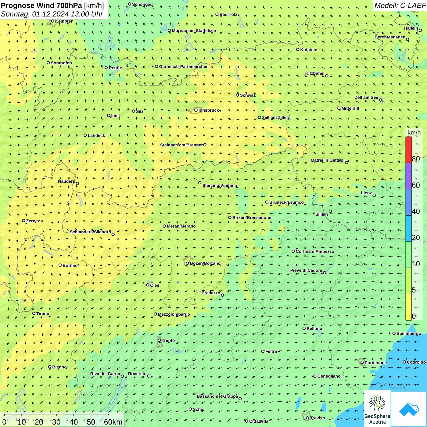Image resolution: width=427 pixels, height=427 pixels.
Task: Click the 'Zell am See' label
Action: pos(367,98)
